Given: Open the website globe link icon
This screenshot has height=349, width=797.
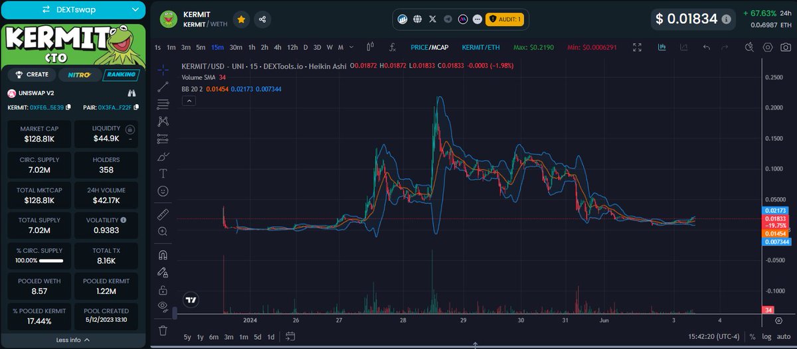Looking at the screenshot, I should (417, 20).
